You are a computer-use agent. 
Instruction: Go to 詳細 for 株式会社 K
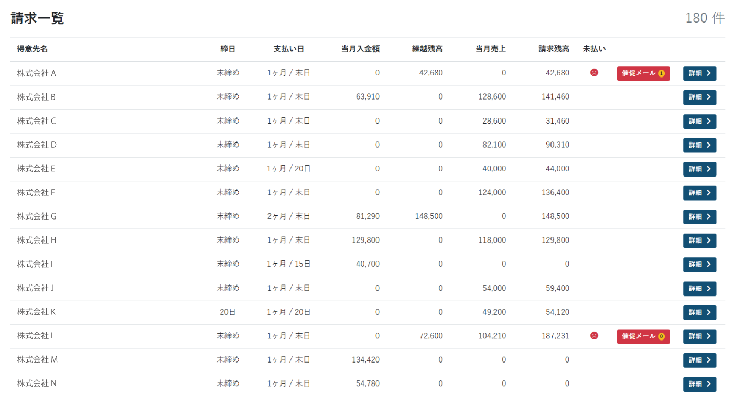[699, 312]
